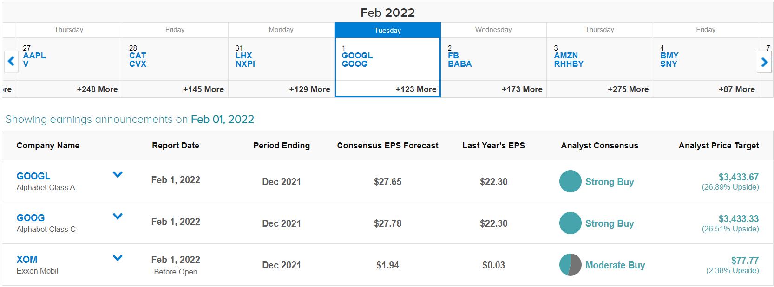
Task: Expand the XOM row chevron
Action: click(118, 258)
